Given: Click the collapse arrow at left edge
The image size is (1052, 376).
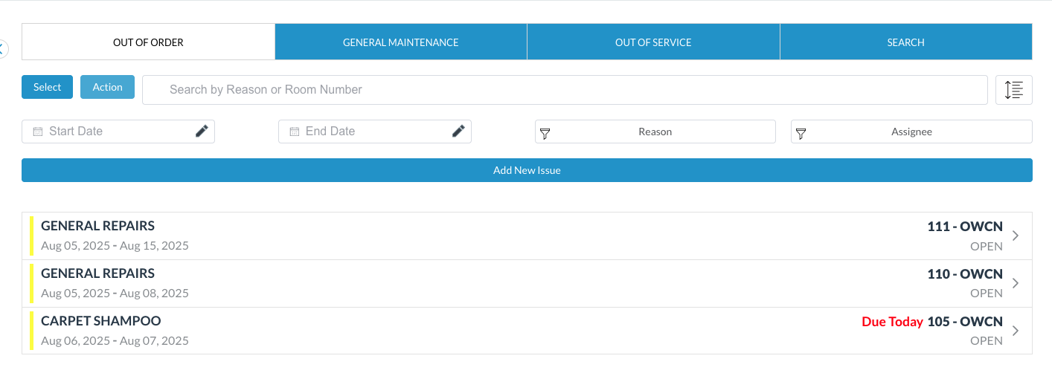Looking at the screenshot, I should (2, 49).
